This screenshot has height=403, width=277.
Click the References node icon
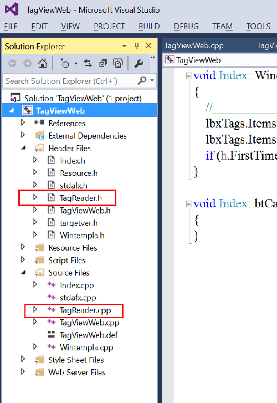(x=39, y=123)
